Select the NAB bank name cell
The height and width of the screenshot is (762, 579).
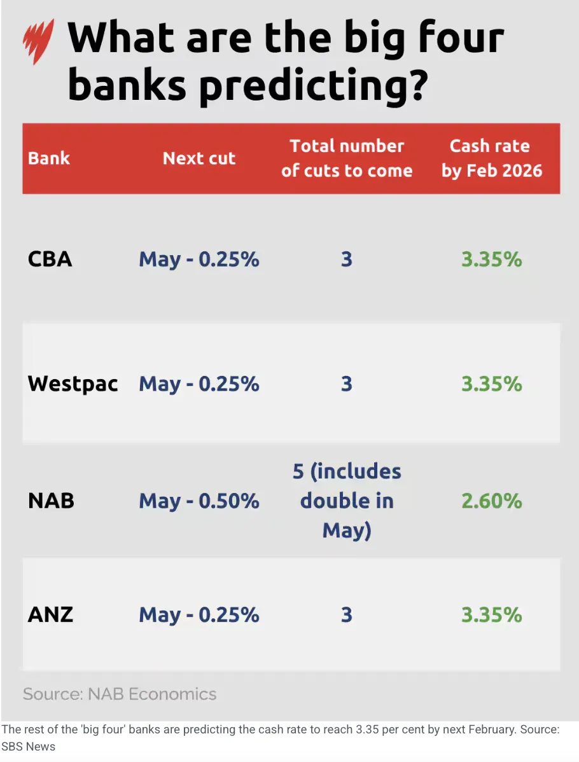[51, 501]
